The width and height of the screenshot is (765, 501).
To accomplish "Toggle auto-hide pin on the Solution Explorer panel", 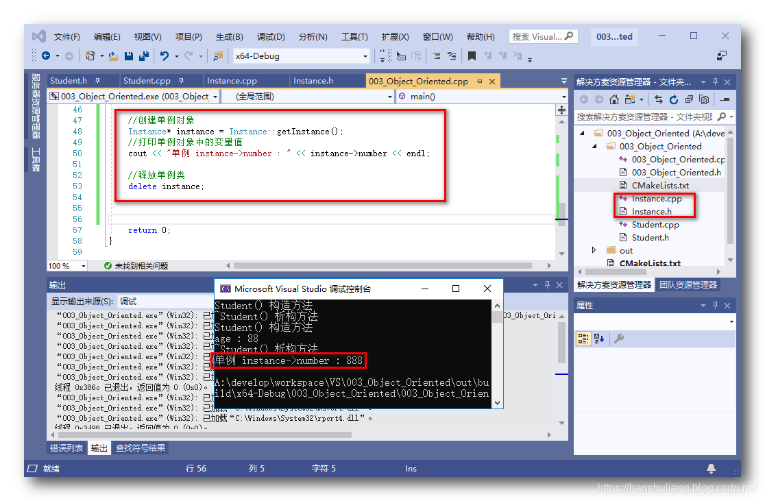I will pyautogui.click(x=715, y=82).
